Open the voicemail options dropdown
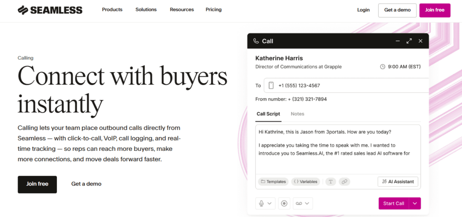Viewport: 462px width, 217px height. pyautogui.click(x=303, y=203)
